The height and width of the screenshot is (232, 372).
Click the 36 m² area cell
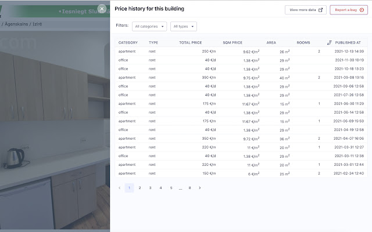click(x=284, y=139)
